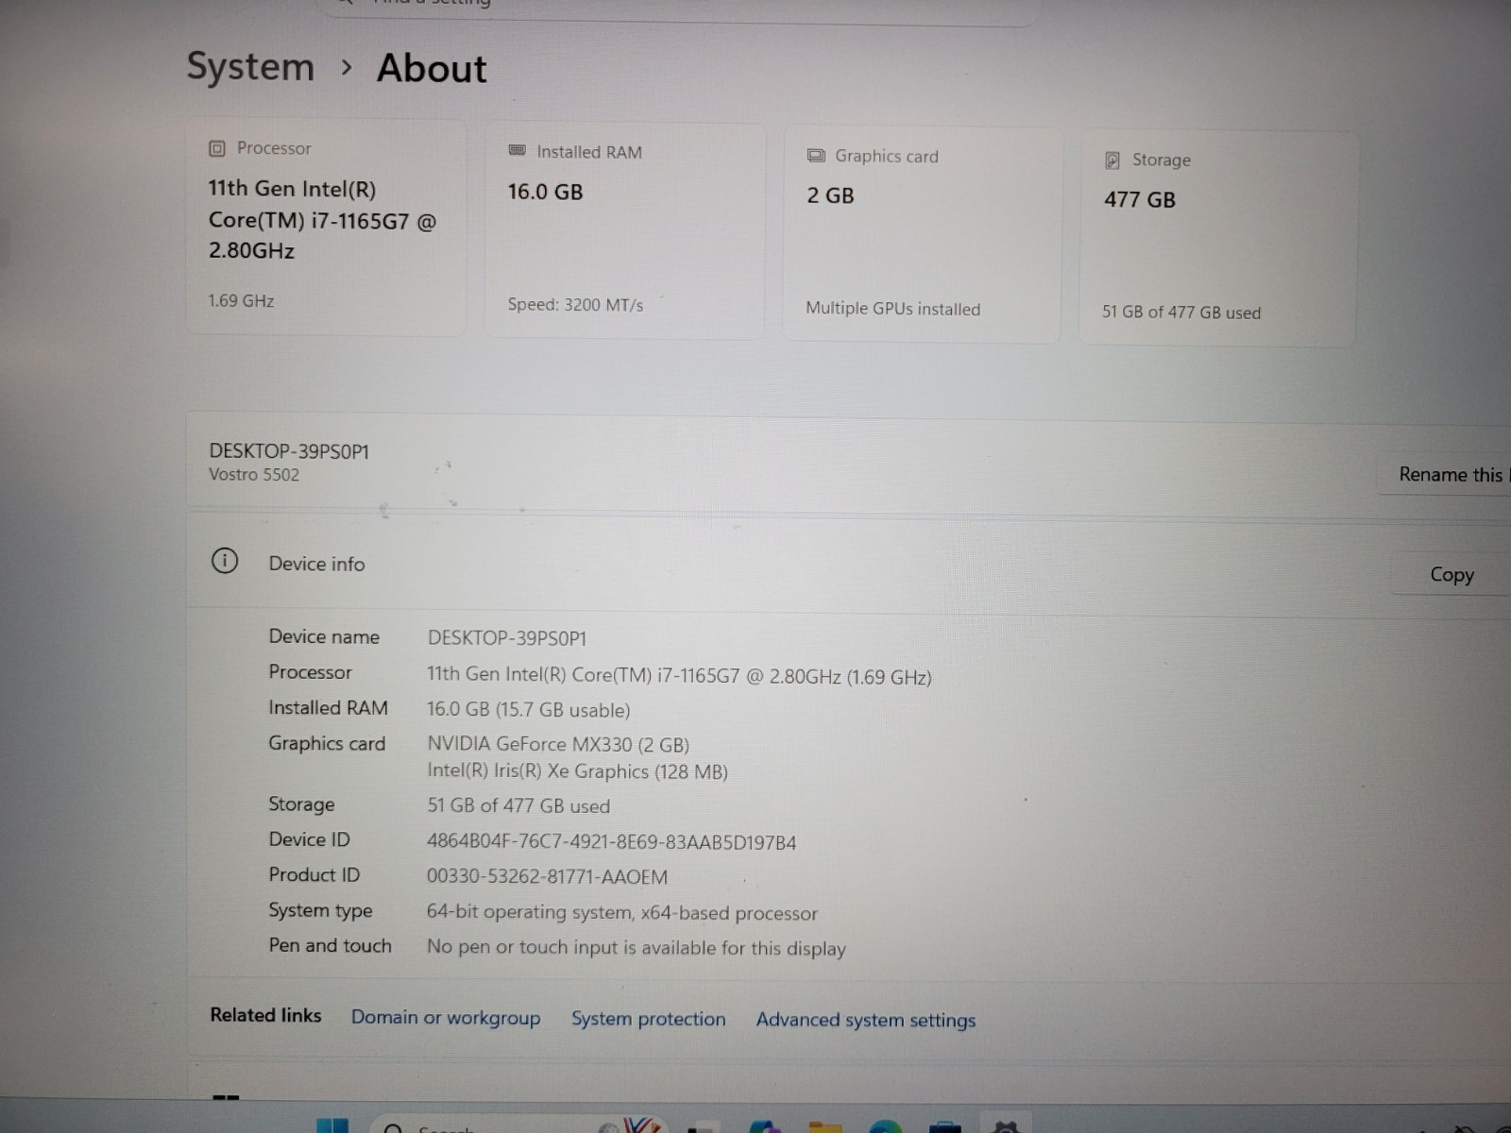Click the 16.0 GB (15.7 GB usable) value
The width and height of the screenshot is (1511, 1133).
529,710
